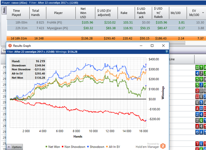Click the $30.32 Net Won cell
This screenshot has height=150, width=206.
click(88, 28)
